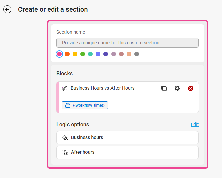Choose the peach color swatch
Image resolution: width=222 pixels, height=178 pixels.
129,54
